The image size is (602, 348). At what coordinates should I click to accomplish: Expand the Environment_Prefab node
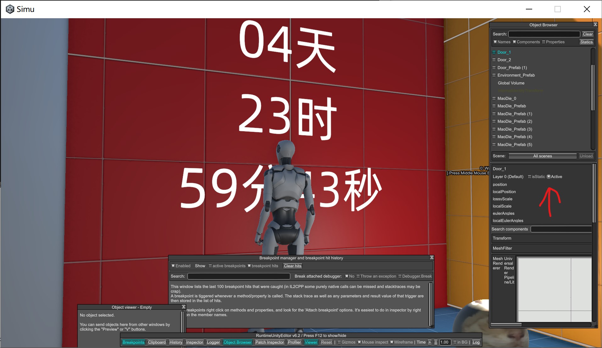pyautogui.click(x=494, y=75)
